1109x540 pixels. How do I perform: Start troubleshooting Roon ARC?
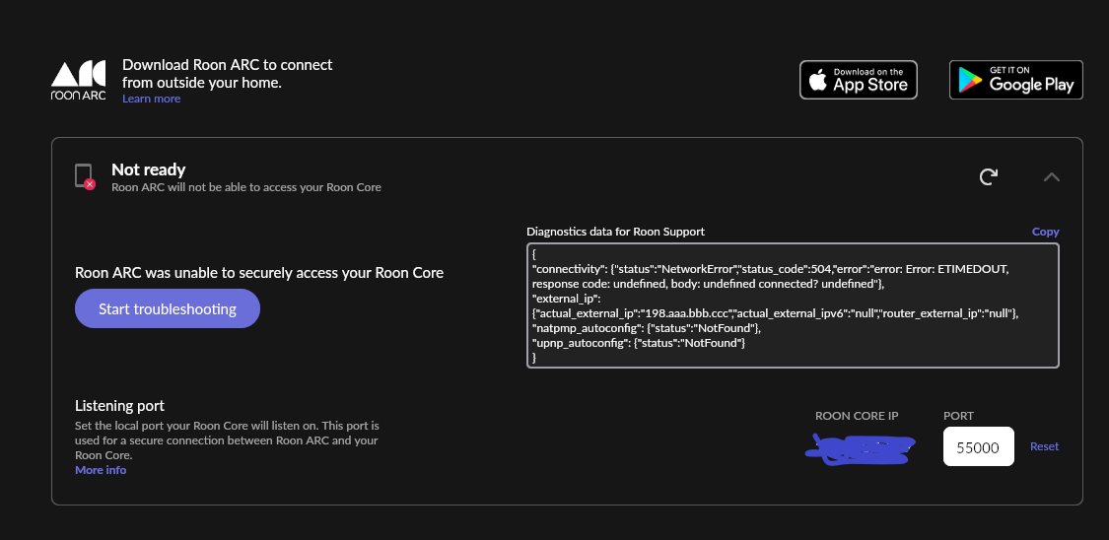168,308
